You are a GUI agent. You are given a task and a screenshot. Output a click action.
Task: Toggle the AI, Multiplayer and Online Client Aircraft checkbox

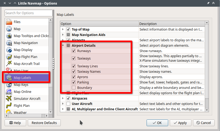pyautogui.click(x=68, y=109)
